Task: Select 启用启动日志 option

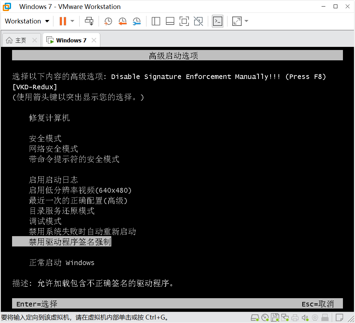Action: click(53, 180)
